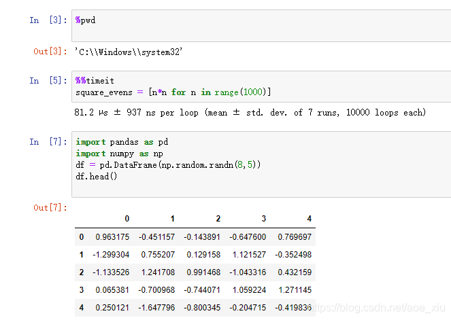451x320 pixels.
Task: Click cell value -0.800345
Action: click(x=202, y=308)
